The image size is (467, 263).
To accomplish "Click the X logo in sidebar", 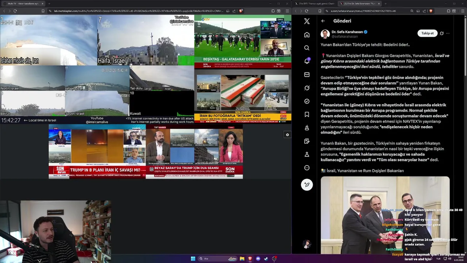I will tap(307, 21).
